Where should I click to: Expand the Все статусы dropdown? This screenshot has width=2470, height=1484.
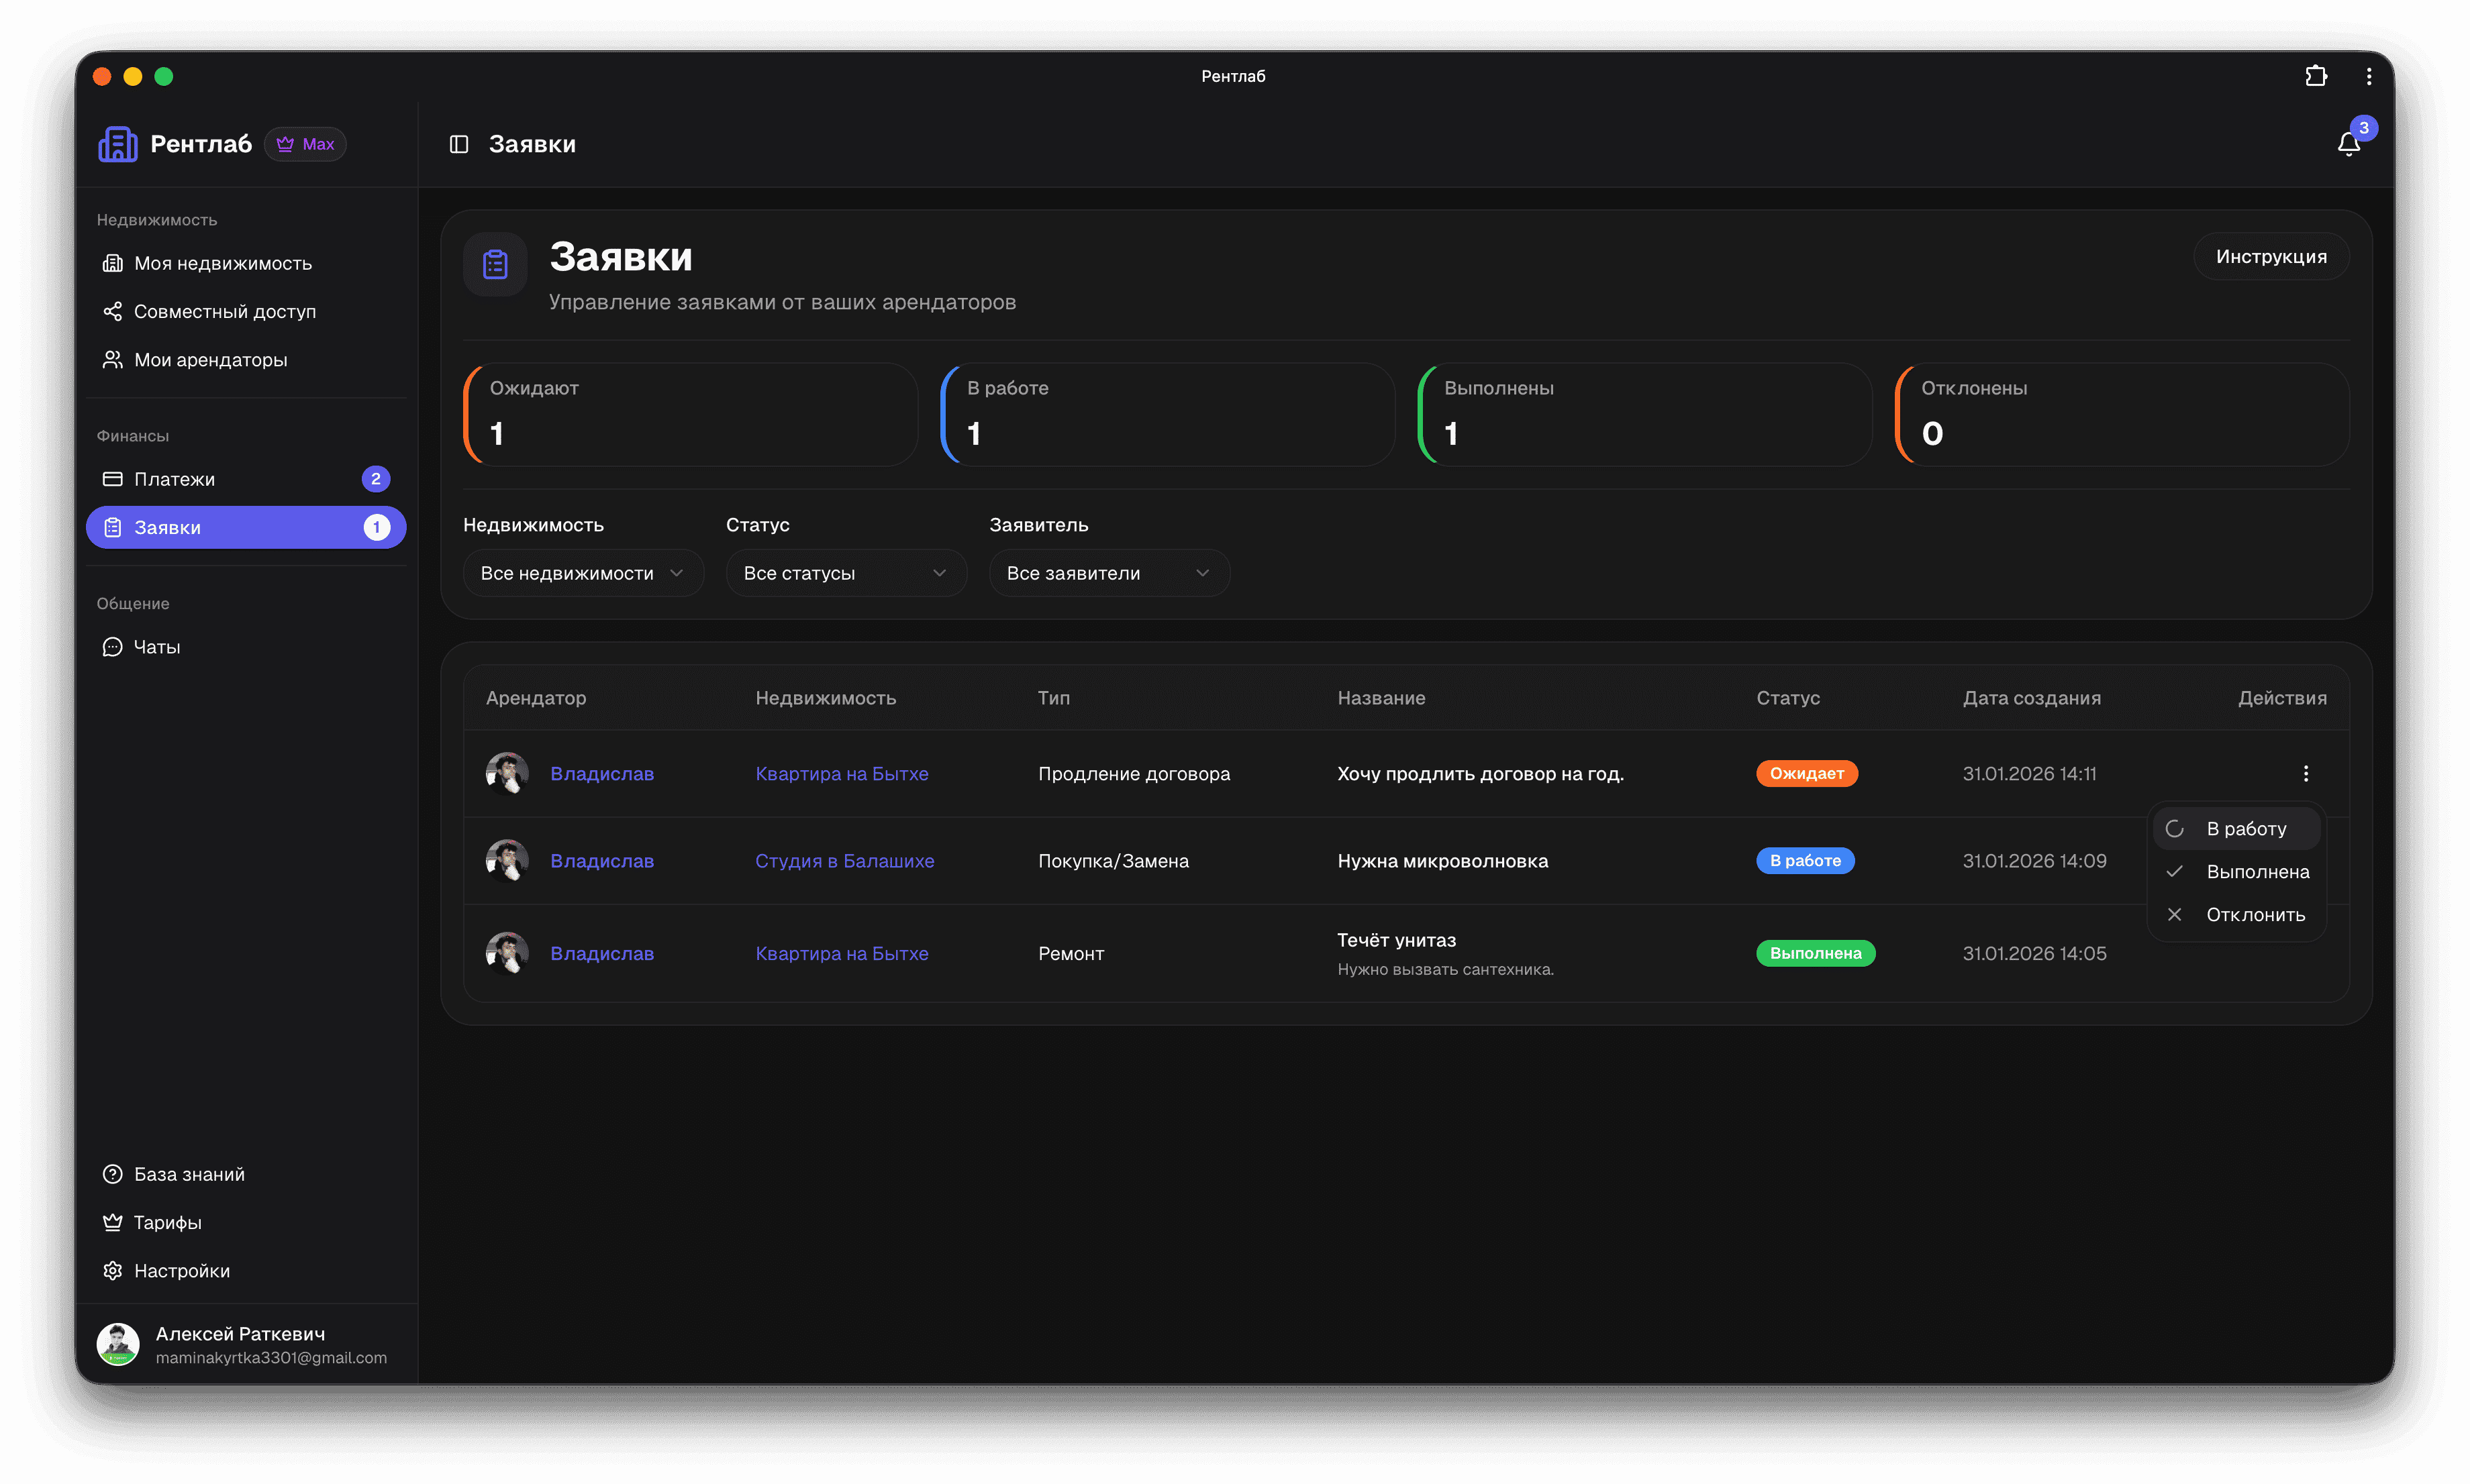(845, 573)
